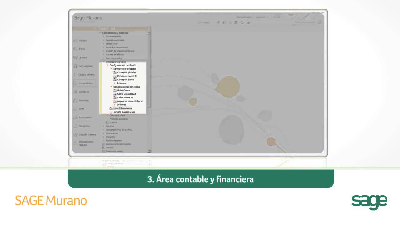
Task: Click Procesos auxiliares tree row
Action: pos(119,119)
